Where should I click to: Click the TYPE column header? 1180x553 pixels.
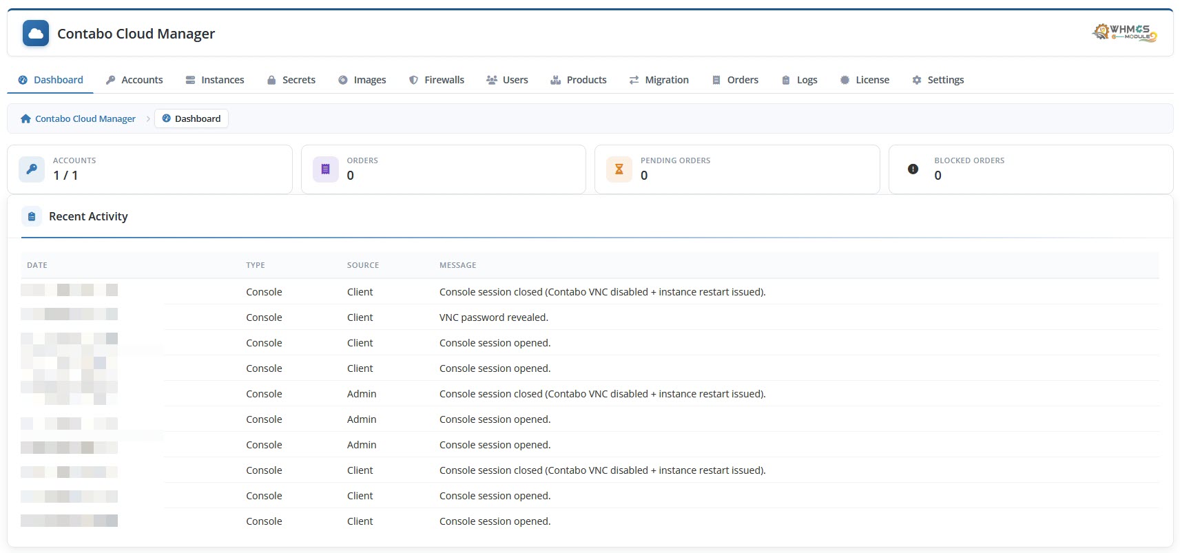[256, 265]
